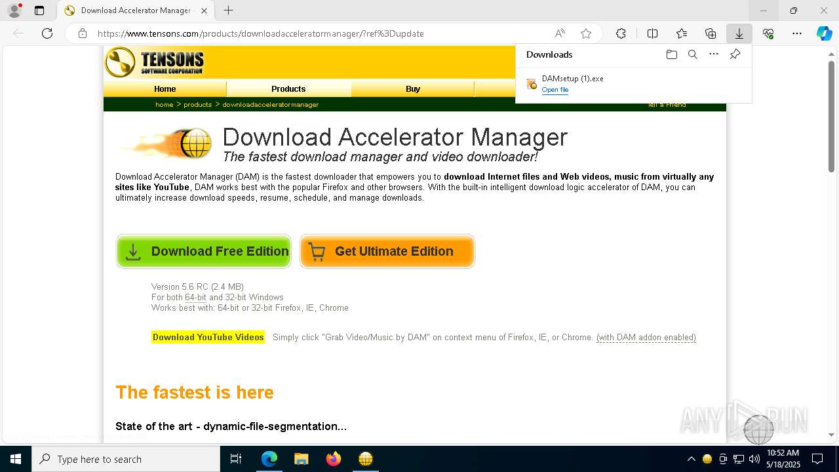Open volume control in tray
The height and width of the screenshot is (472, 839).
pyautogui.click(x=754, y=459)
